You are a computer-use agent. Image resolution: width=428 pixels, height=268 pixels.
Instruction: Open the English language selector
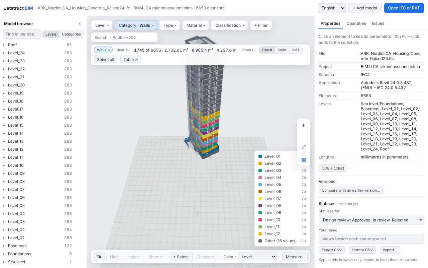[332, 8]
